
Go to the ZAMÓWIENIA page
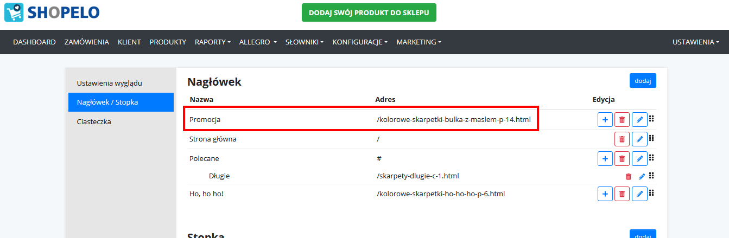pyautogui.click(x=87, y=42)
